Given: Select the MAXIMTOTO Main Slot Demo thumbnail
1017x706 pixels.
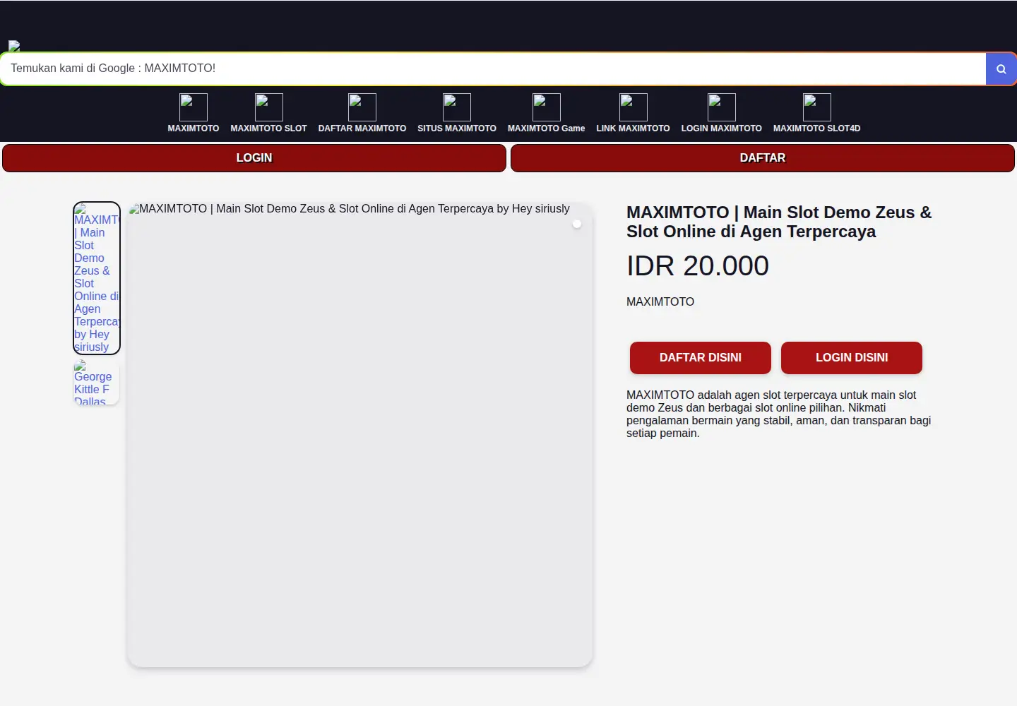Looking at the screenshot, I should [x=97, y=278].
